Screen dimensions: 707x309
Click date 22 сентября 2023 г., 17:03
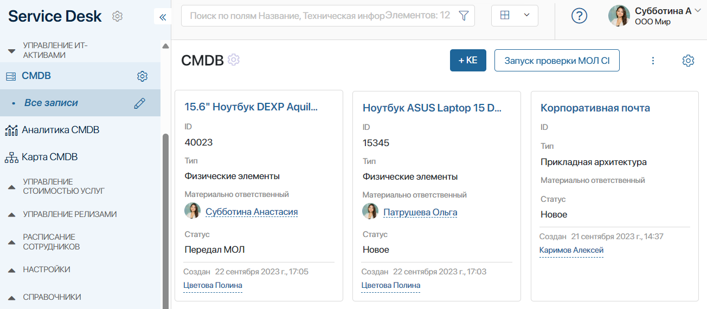coord(440,272)
